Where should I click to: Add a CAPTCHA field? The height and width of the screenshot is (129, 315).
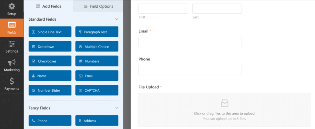(97, 91)
